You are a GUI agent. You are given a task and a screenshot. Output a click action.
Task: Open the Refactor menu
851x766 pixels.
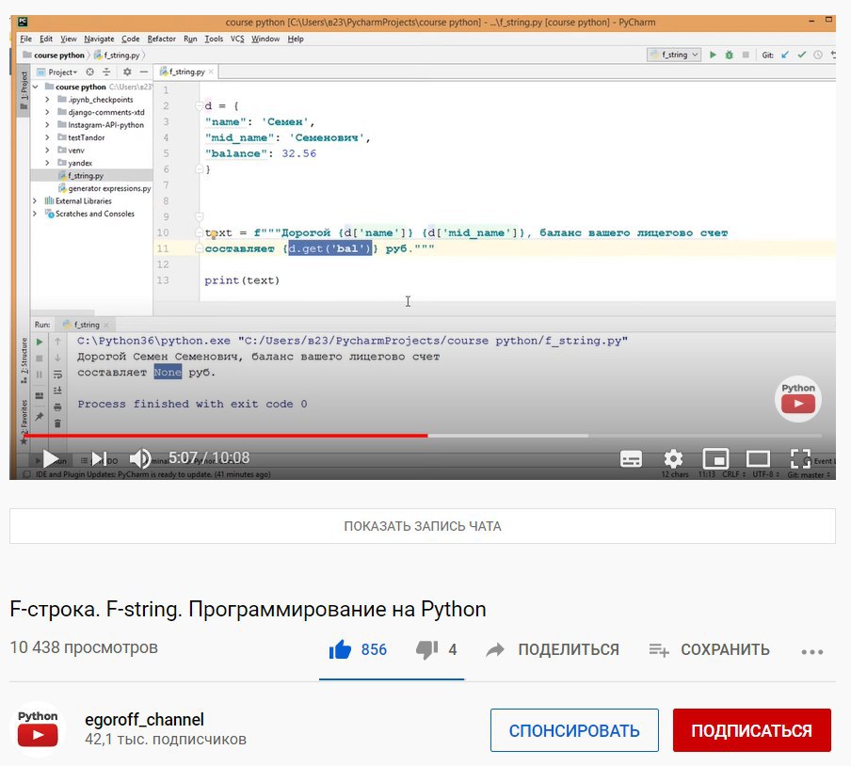[x=162, y=40]
